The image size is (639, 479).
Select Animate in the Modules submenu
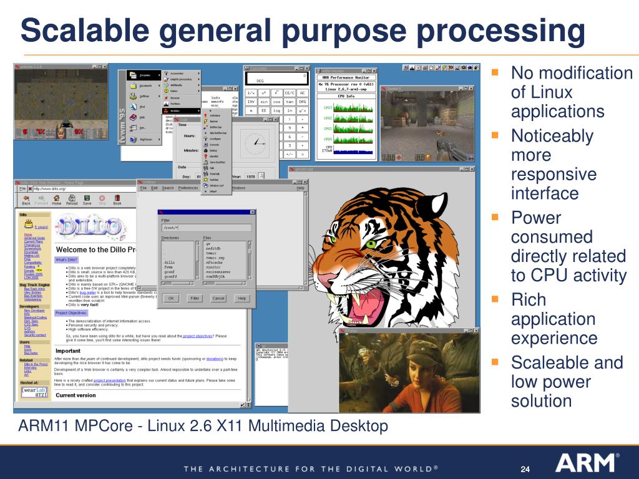click(x=217, y=115)
